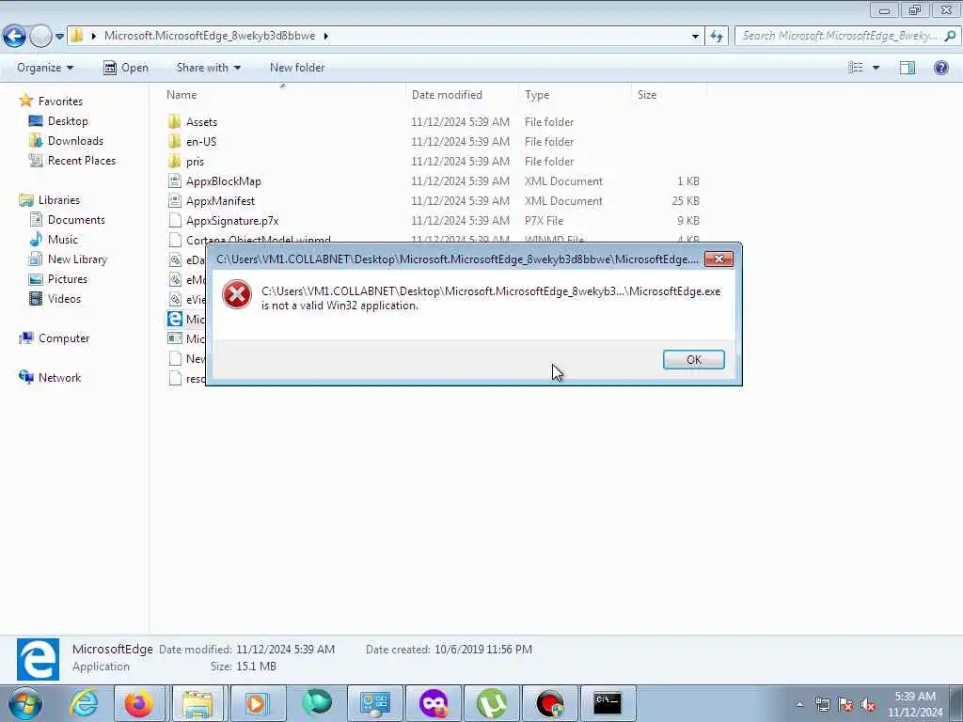The width and height of the screenshot is (963, 722).
Task: Open the green-blue orb taskbar app
Action: click(317, 703)
